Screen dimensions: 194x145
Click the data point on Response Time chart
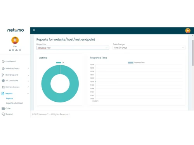coord(95,82)
